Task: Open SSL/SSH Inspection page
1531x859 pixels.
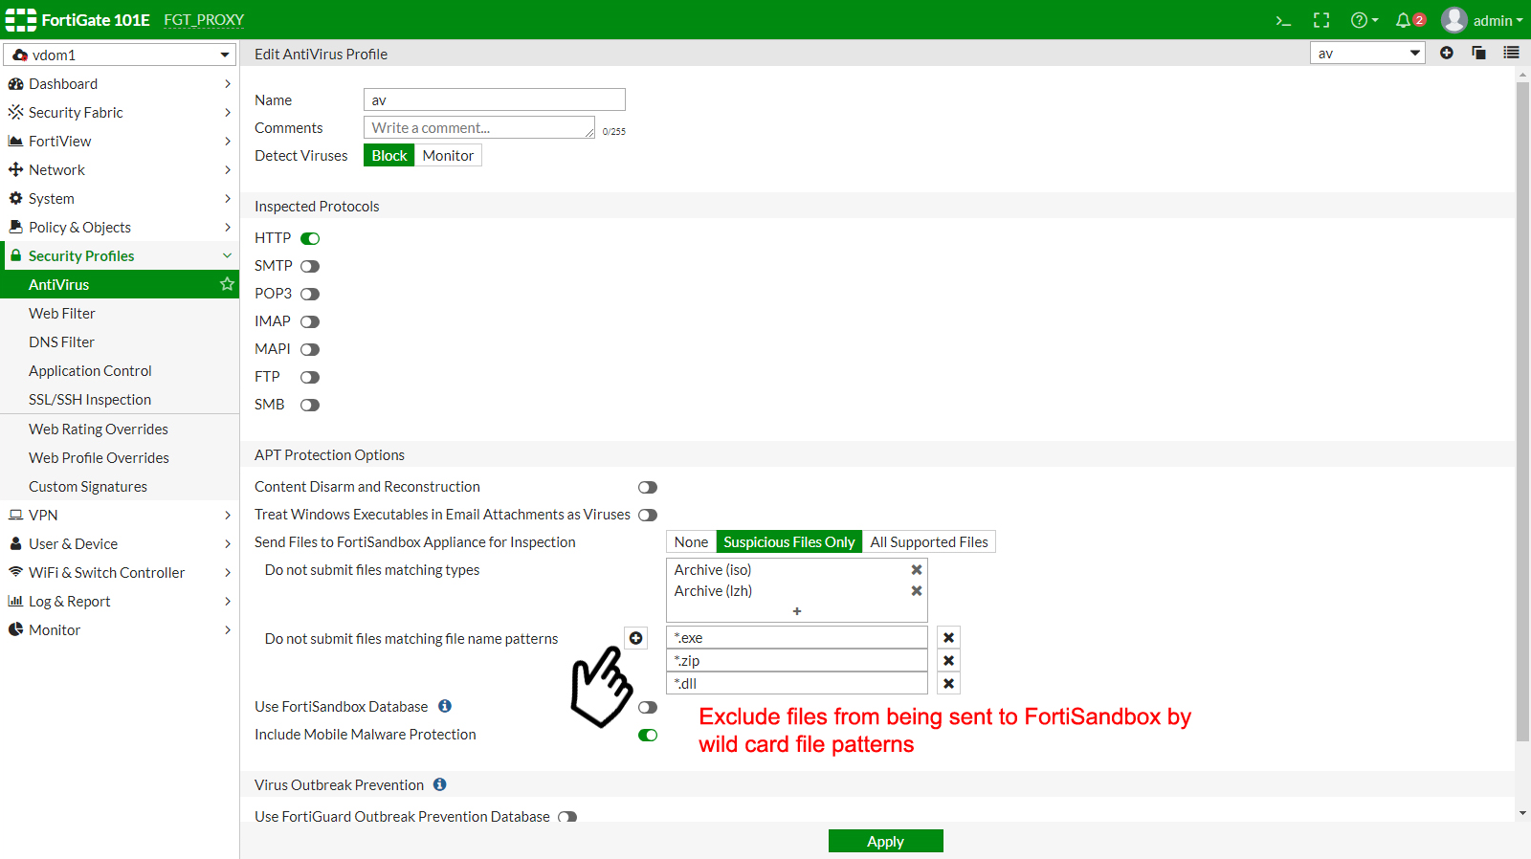Action: tap(120, 399)
